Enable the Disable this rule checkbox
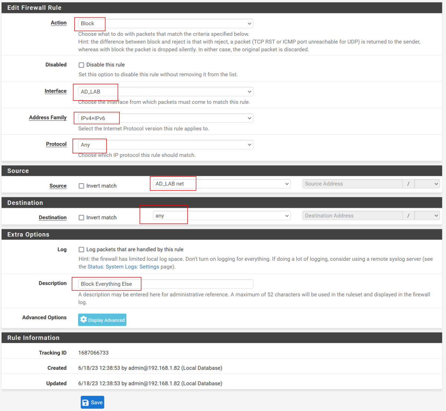 [81, 65]
